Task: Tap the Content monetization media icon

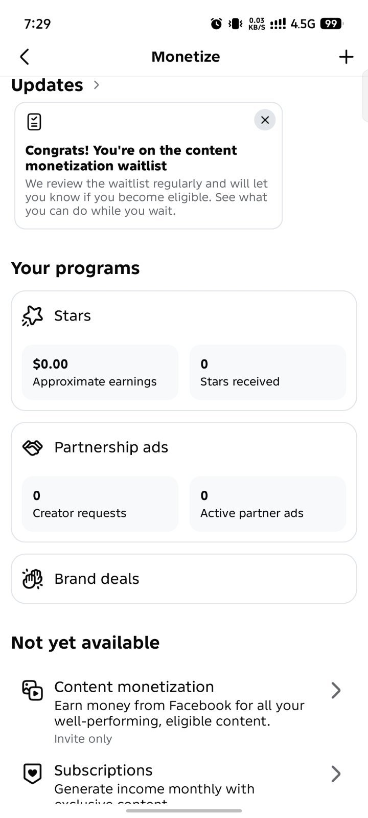Action: (x=32, y=690)
